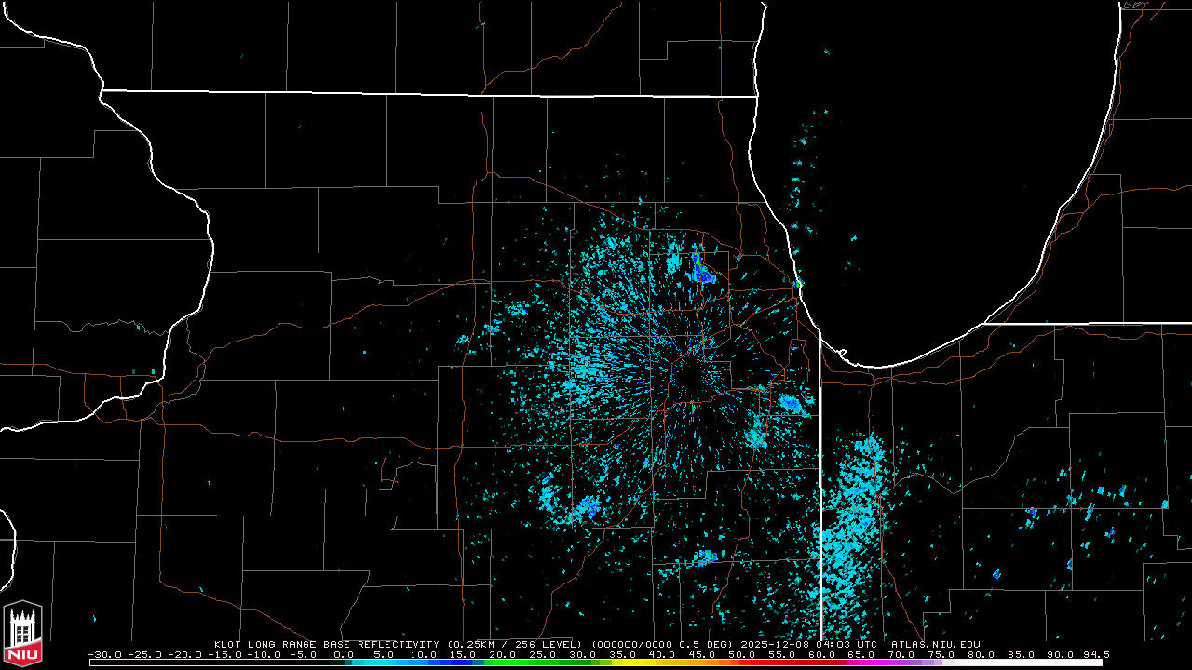The height and width of the screenshot is (670, 1192).
Task: Click the KLOT Long Range Base Reflectivity title
Action: point(326,644)
